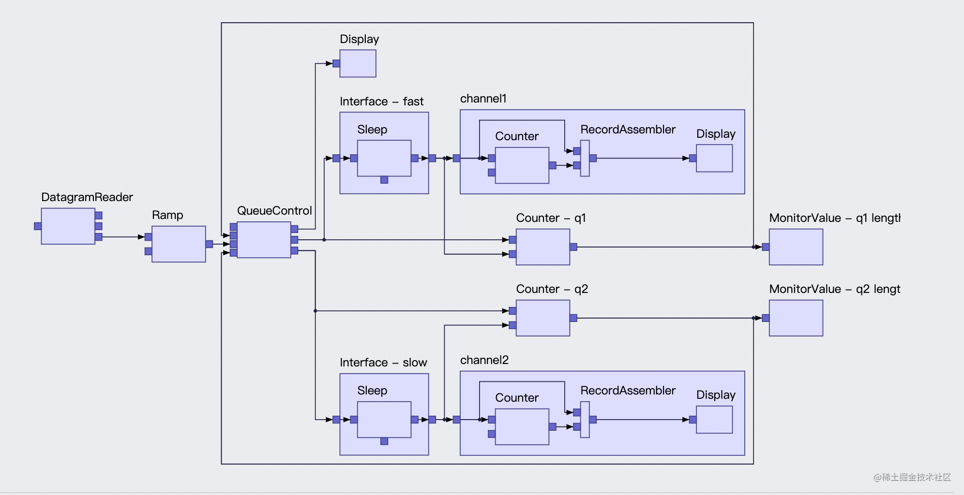Screen dimensions: 964x495
Task: Select the RecordAssembler bar in channel2
Action: [x=585, y=420]
